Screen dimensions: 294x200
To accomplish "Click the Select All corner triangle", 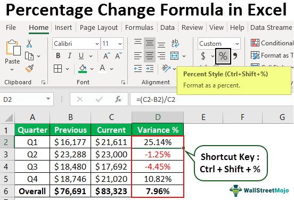I will 9,117.
